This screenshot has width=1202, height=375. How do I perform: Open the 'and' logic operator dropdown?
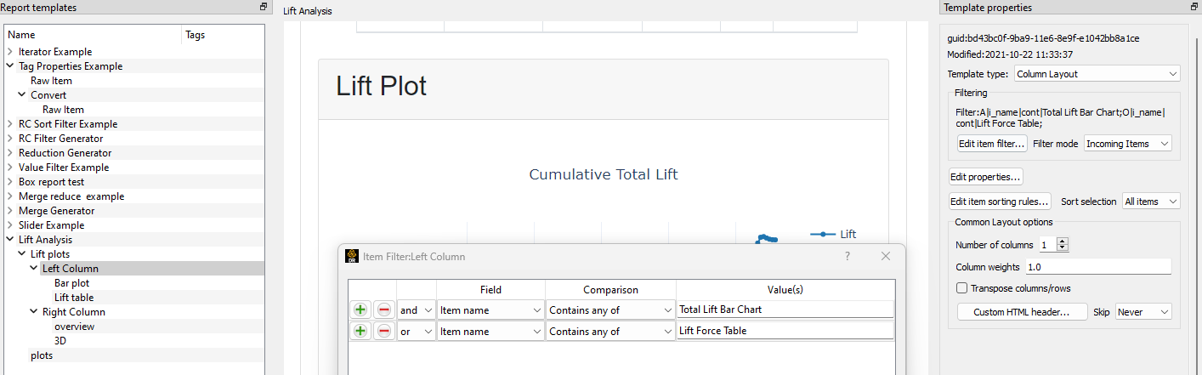[x=417, y=310]
